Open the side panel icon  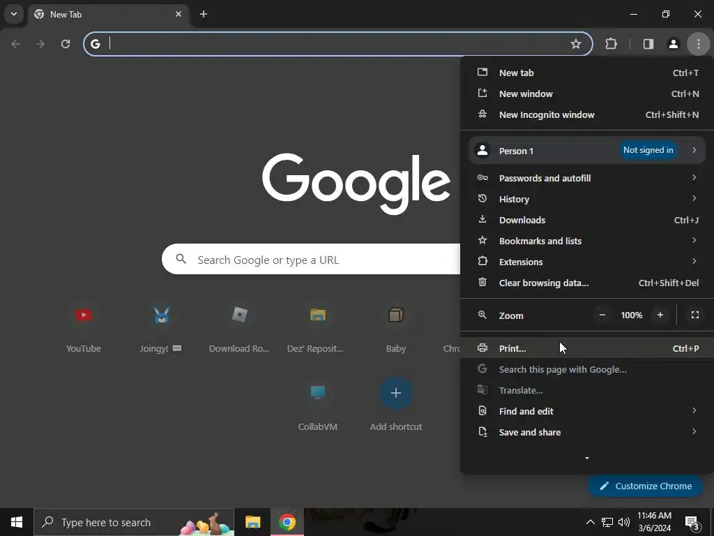coord(648,44)
